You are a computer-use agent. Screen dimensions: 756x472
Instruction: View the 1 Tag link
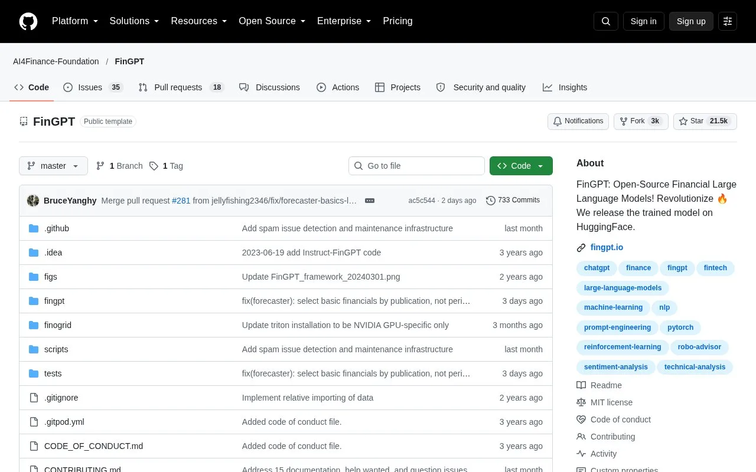pos(166,166)
